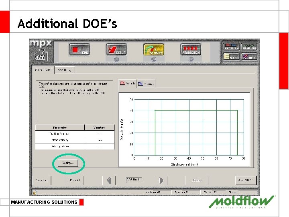Switch to the DOE History tab
Image resolution: width=289 pixels, height=217 pixels.
pos(65,70)
